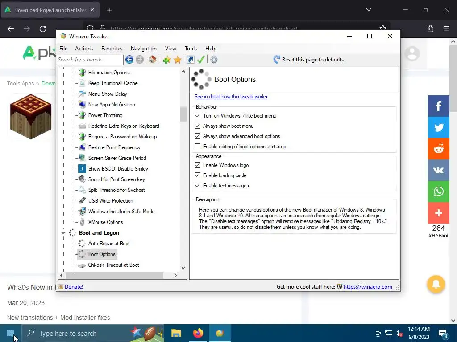
Task: Select Chkdsk Timeout at Boot tree item
Action: [x=113, y=265]
